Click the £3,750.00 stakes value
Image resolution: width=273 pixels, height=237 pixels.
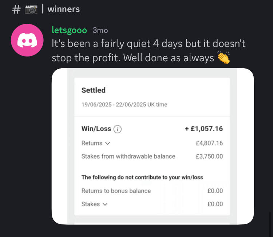coord(209,156)
